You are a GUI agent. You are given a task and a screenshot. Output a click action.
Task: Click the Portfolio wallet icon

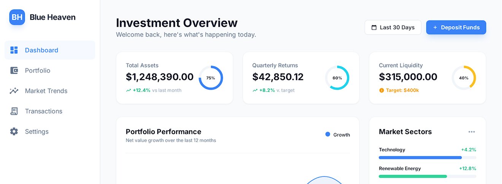pos(14,71)
